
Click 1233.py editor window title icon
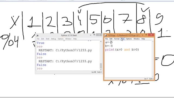106,35
